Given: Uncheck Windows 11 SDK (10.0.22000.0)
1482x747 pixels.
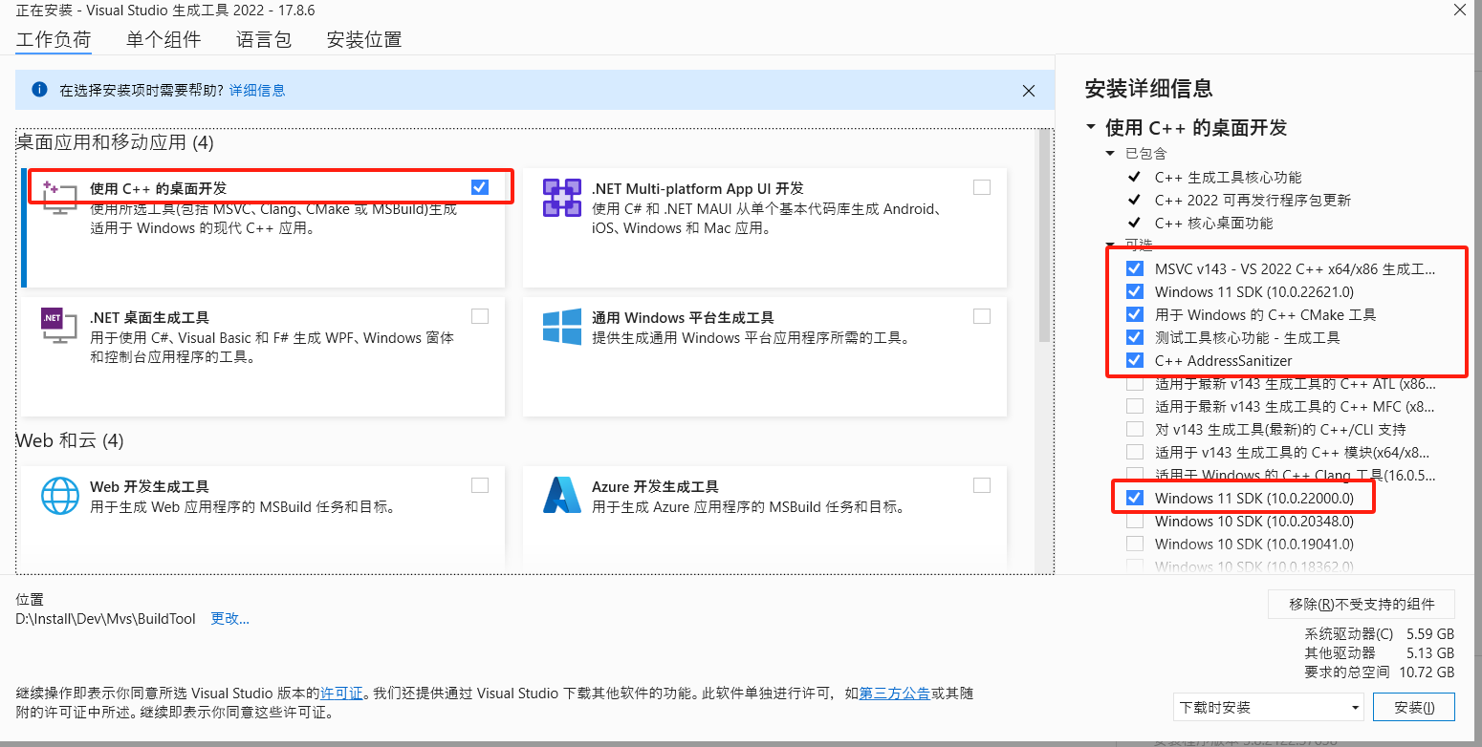Looking at the screenshot, I should [x=1135, y=498].
